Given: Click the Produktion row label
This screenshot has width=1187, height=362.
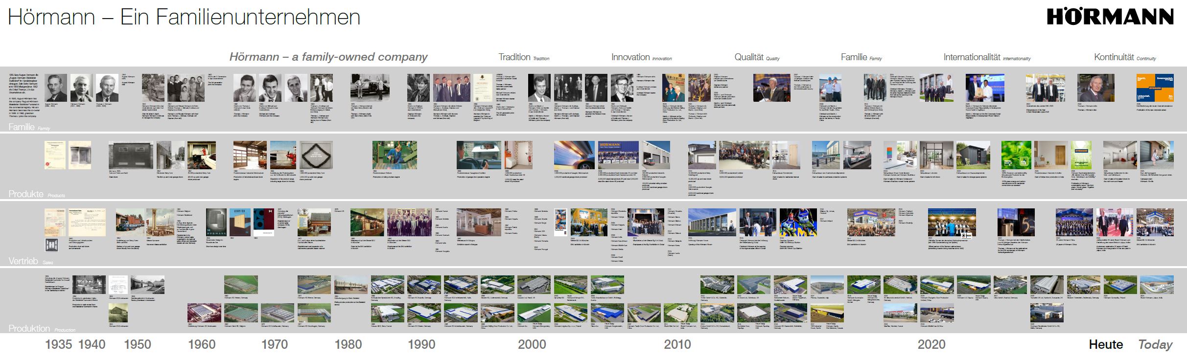Looking at the screenshot, I should pyautogui.click(x=29, y=329).
